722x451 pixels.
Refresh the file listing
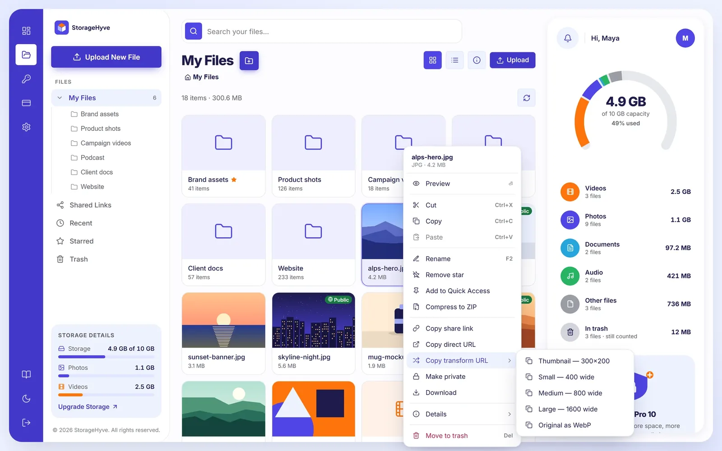[526, 98]
